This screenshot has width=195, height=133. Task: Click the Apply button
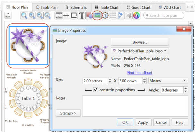(143, 122)
